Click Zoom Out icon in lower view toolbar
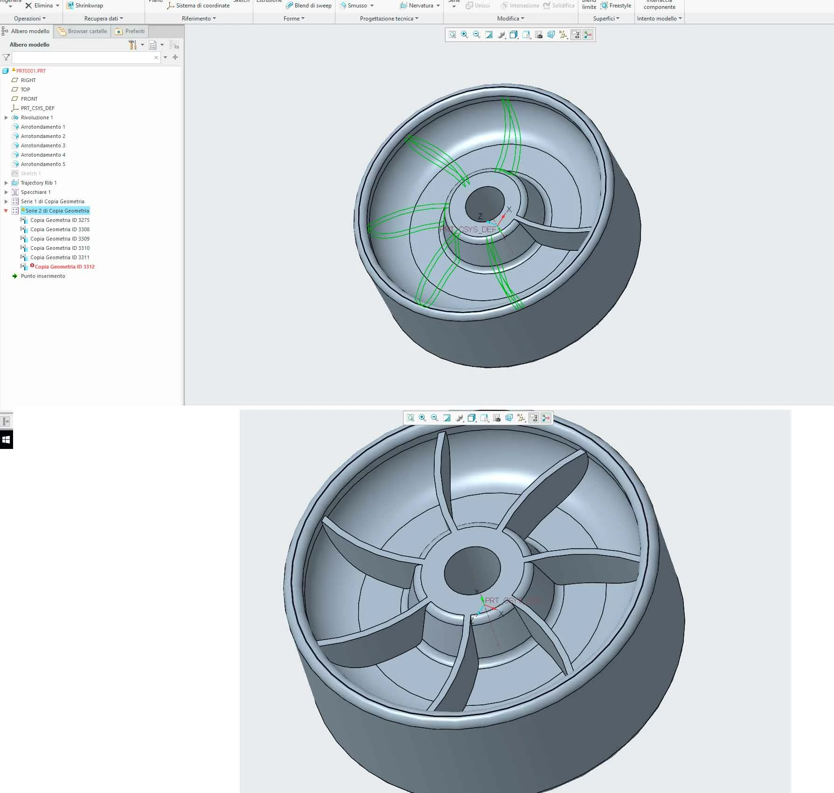This screenshot has height=793, width=834. [435, 418]
